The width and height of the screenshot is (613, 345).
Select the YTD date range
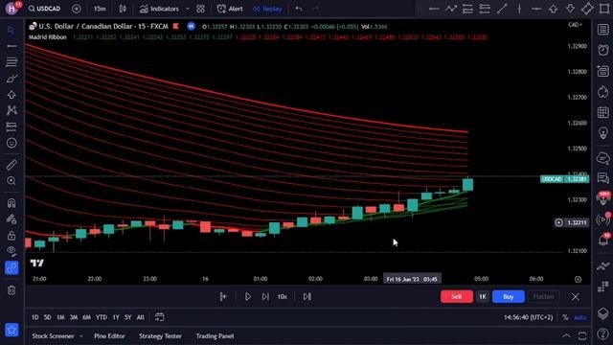tap(102, 317)
